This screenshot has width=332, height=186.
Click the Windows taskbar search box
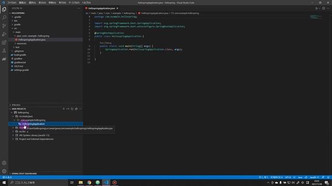[x=38, y=182]
